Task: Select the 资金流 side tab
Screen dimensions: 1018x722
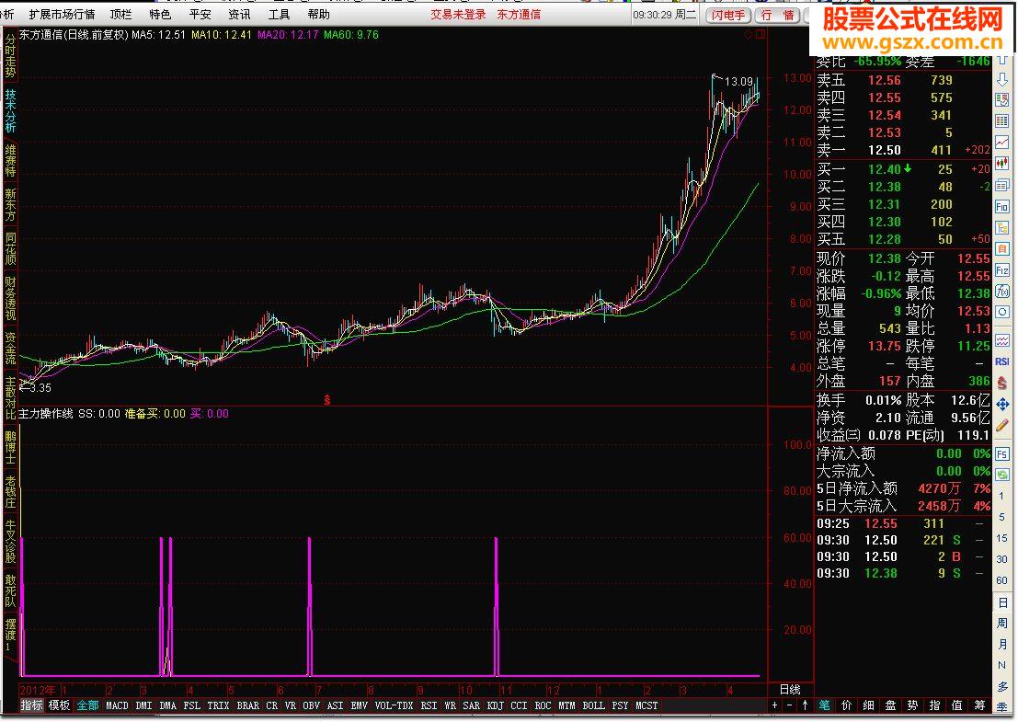Action: 10,349
